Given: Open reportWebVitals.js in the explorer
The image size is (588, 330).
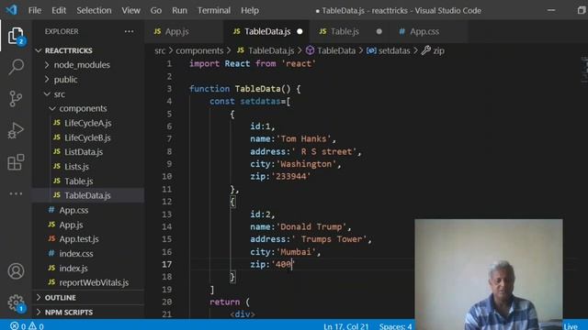Looking at the screenshot, I should coord(94,282).
